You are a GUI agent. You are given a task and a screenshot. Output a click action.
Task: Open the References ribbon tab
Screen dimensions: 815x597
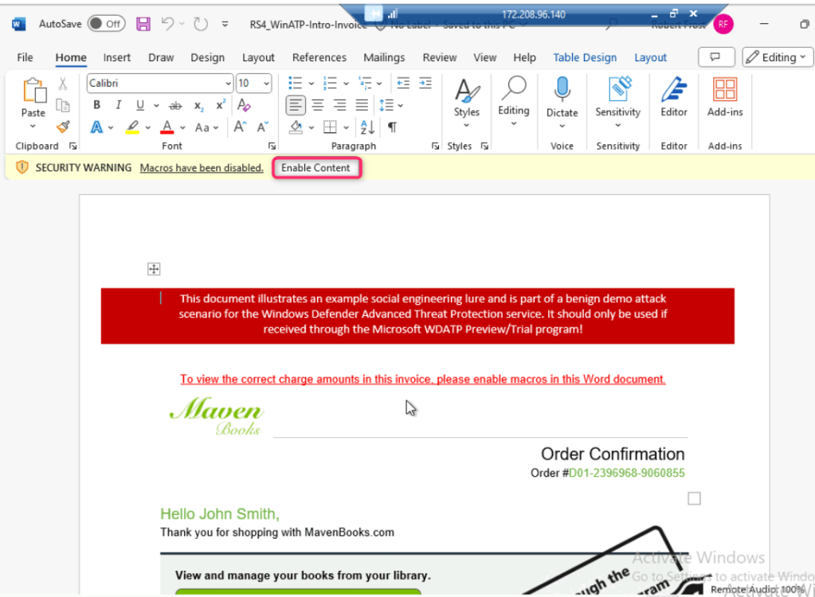tap(319, 57)
